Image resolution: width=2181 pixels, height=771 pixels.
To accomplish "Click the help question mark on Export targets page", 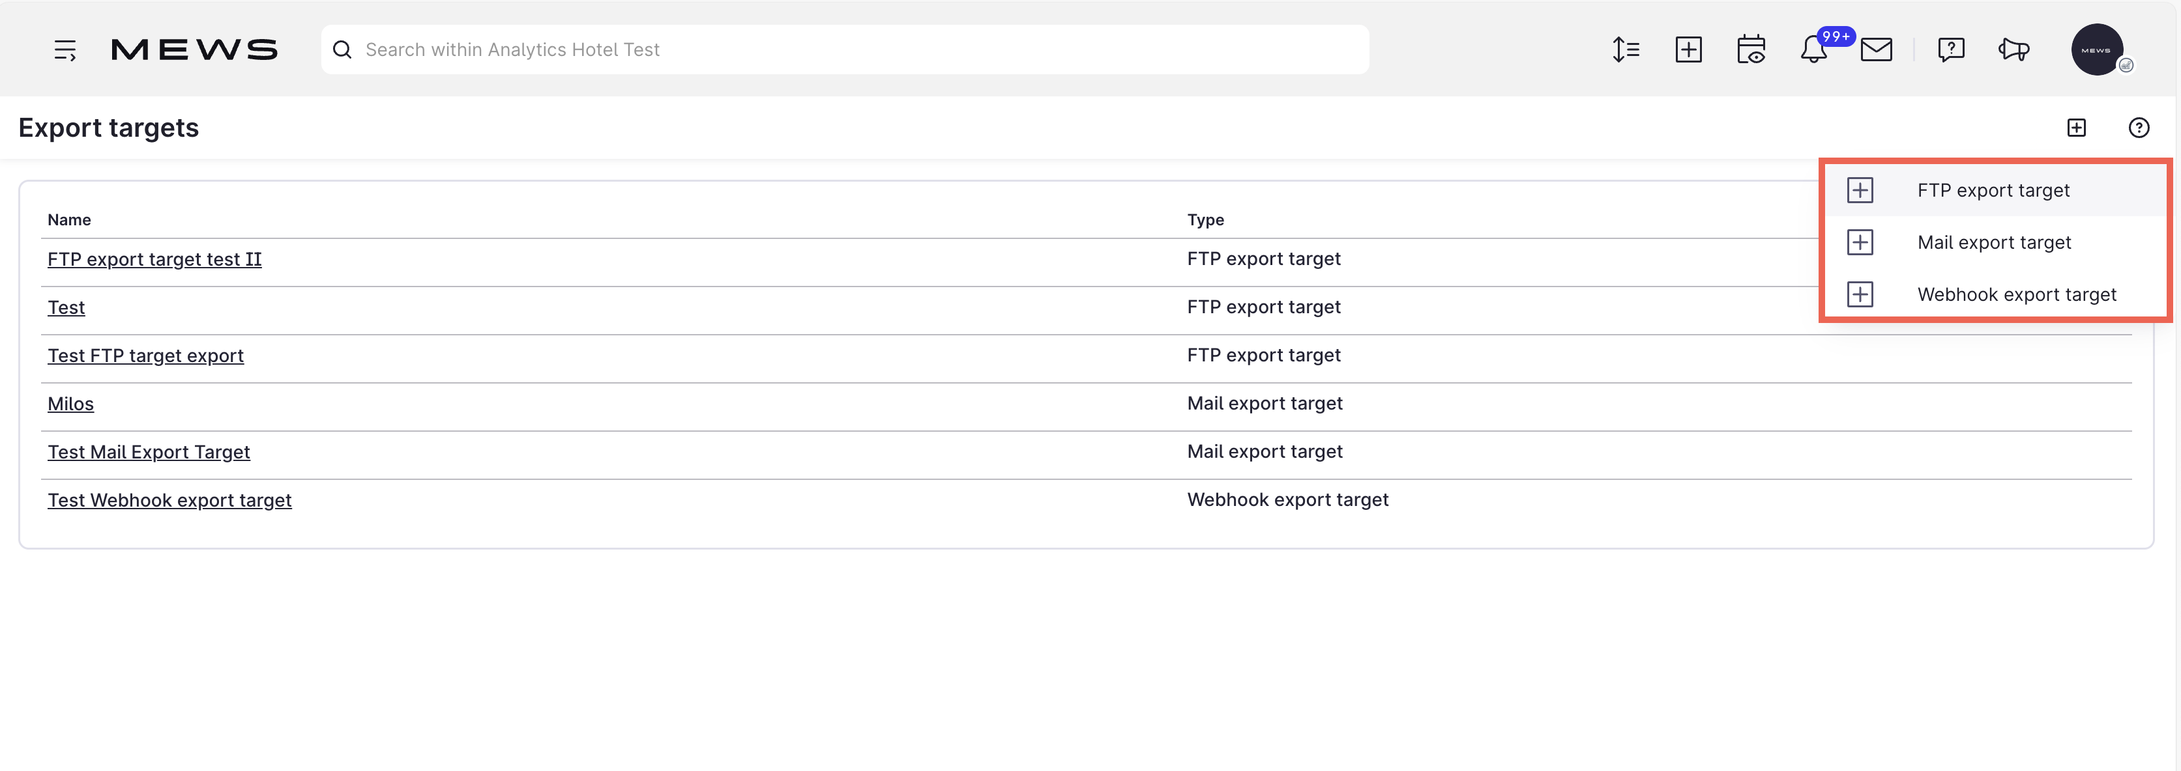I will (x=2139, y=128).
